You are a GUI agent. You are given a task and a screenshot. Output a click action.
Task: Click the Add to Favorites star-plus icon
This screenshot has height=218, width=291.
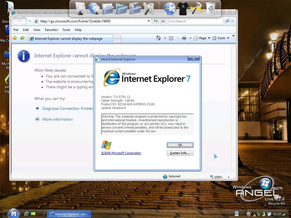click(22, 38)
